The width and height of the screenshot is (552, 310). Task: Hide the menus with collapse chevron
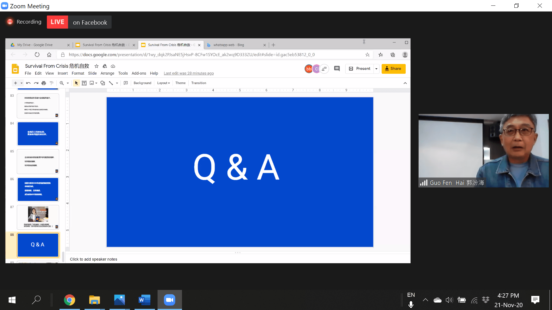coord(405,83)
